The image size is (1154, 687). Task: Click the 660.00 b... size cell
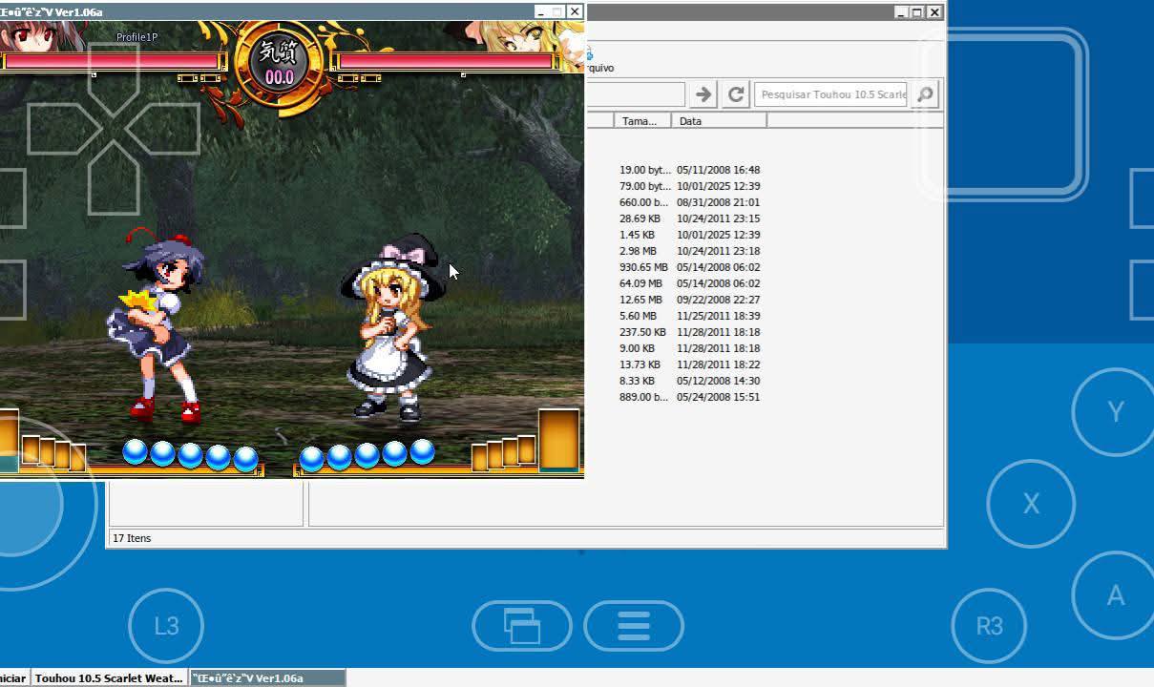coord(643,202)
